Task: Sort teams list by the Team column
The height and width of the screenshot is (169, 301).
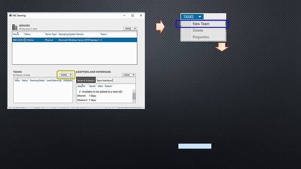Action: (x=17, y=80)
